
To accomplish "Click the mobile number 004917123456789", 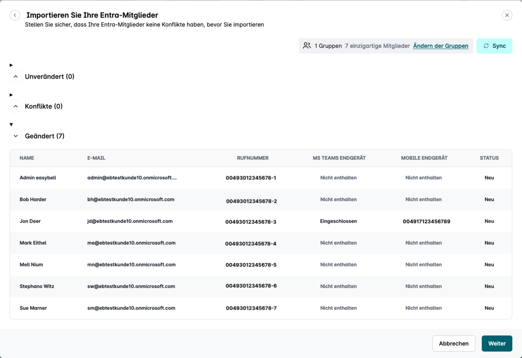I will point(426,222).
